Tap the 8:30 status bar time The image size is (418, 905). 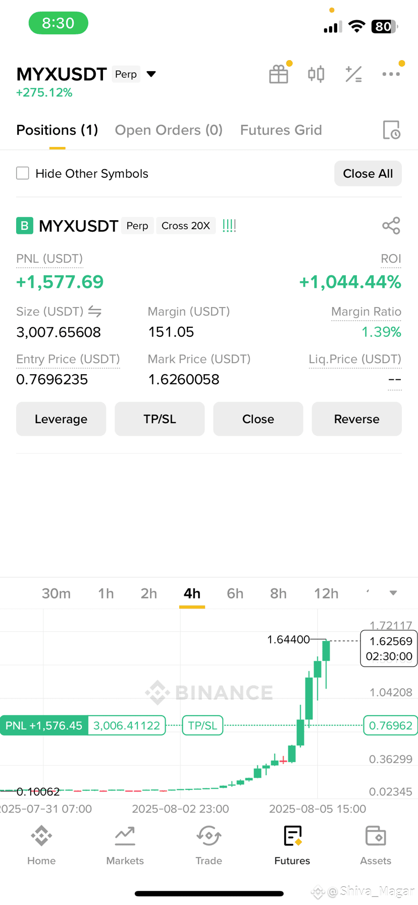coord(59,23)
